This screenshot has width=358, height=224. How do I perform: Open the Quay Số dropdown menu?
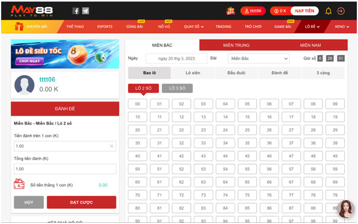(194, 27)
